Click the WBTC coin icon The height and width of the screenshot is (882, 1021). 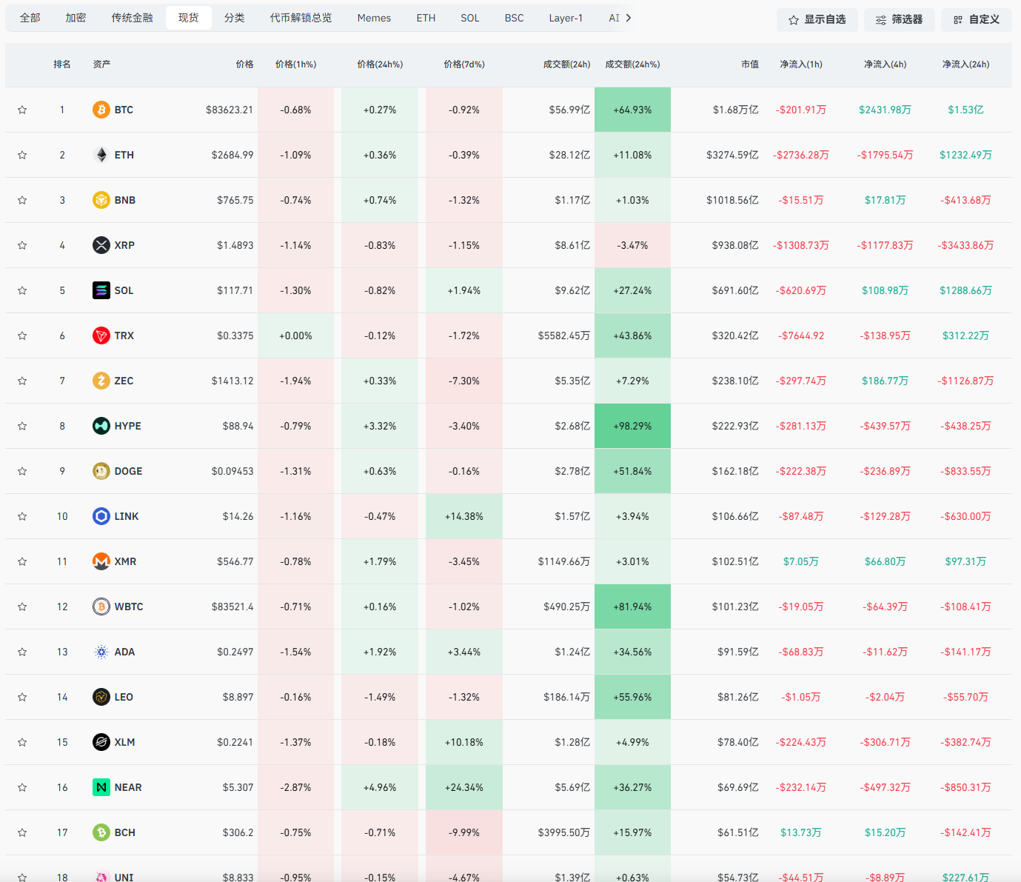pyautogui.click(x=101, y=607)
